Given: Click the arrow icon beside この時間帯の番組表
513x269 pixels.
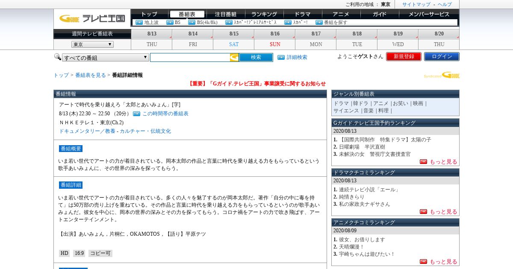Looking at the screenshot, I should click(x=136, y=114).
